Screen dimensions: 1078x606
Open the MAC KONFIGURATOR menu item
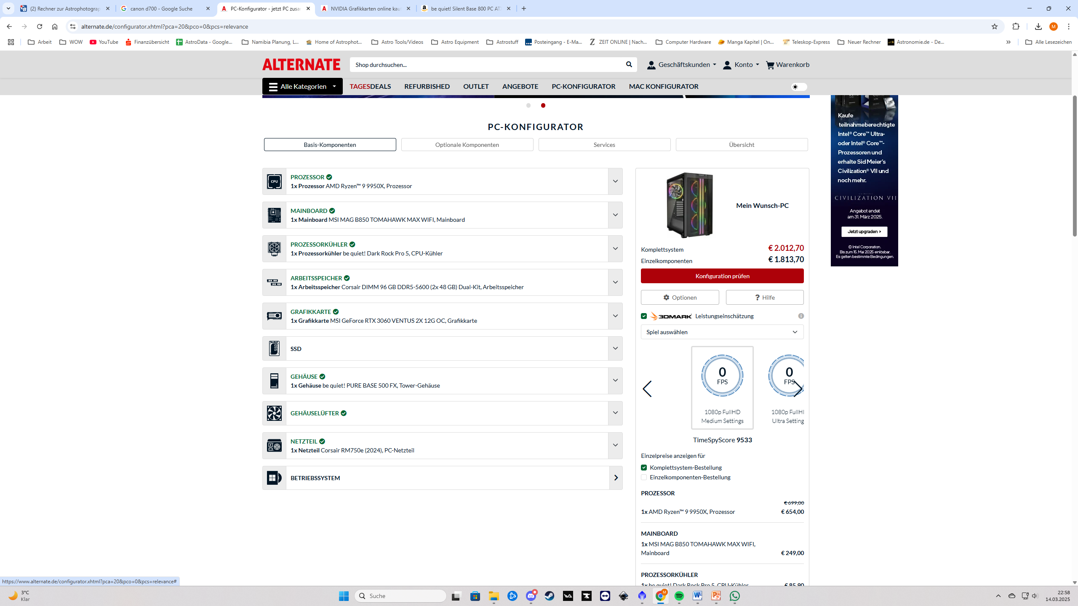click(664, 86)
